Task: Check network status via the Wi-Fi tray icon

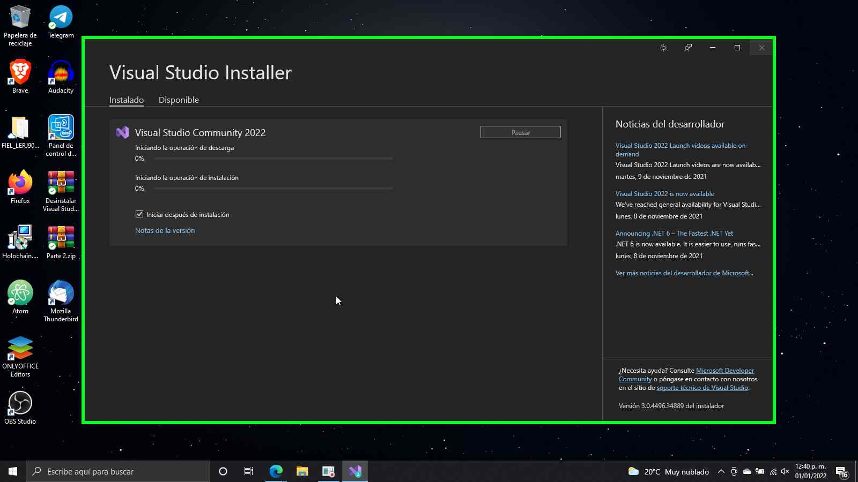Action: (773, 472)
